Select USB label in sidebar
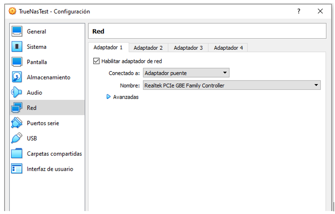The height and width of the screenshot is (214, 335). pyautogui.click(x=32, y=138)
